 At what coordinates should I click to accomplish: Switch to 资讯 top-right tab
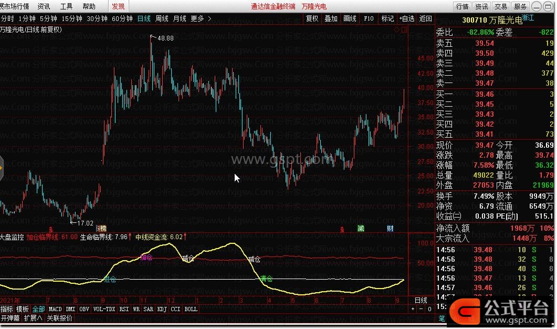tap(482, 6)
